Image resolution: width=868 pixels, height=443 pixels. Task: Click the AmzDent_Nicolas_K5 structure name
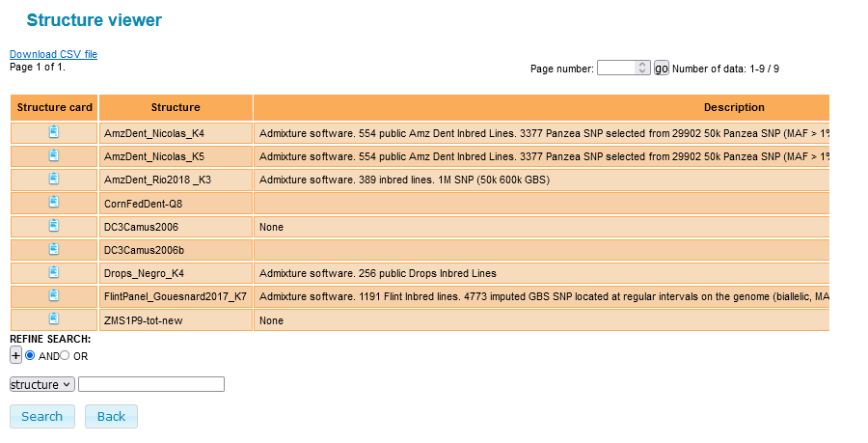(154, 156)
